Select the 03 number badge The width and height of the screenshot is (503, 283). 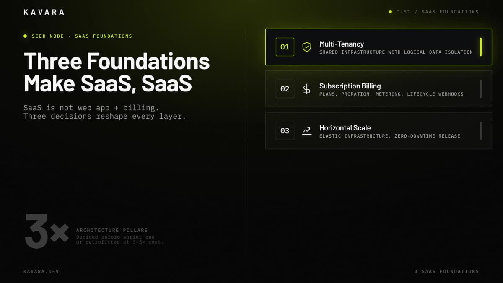coord(285,131)
